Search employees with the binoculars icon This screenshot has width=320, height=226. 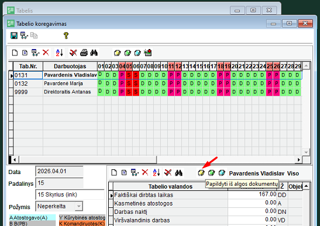[94, 53]
